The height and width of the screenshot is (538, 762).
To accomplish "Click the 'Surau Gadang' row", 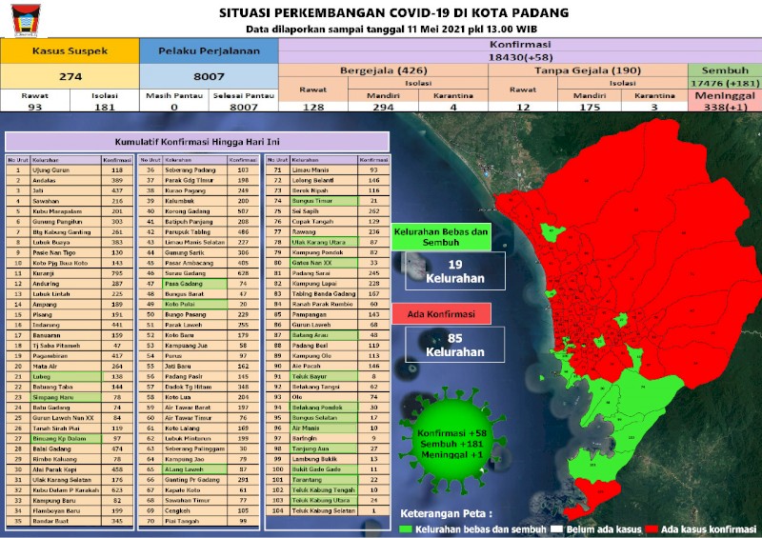I will tap(199, 273).
